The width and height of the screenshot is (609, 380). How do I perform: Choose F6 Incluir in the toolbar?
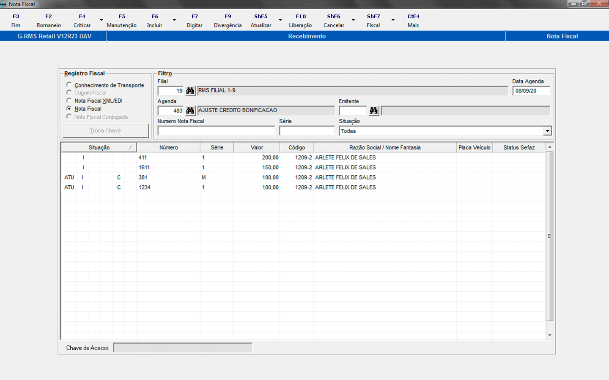tap(155, 21)
